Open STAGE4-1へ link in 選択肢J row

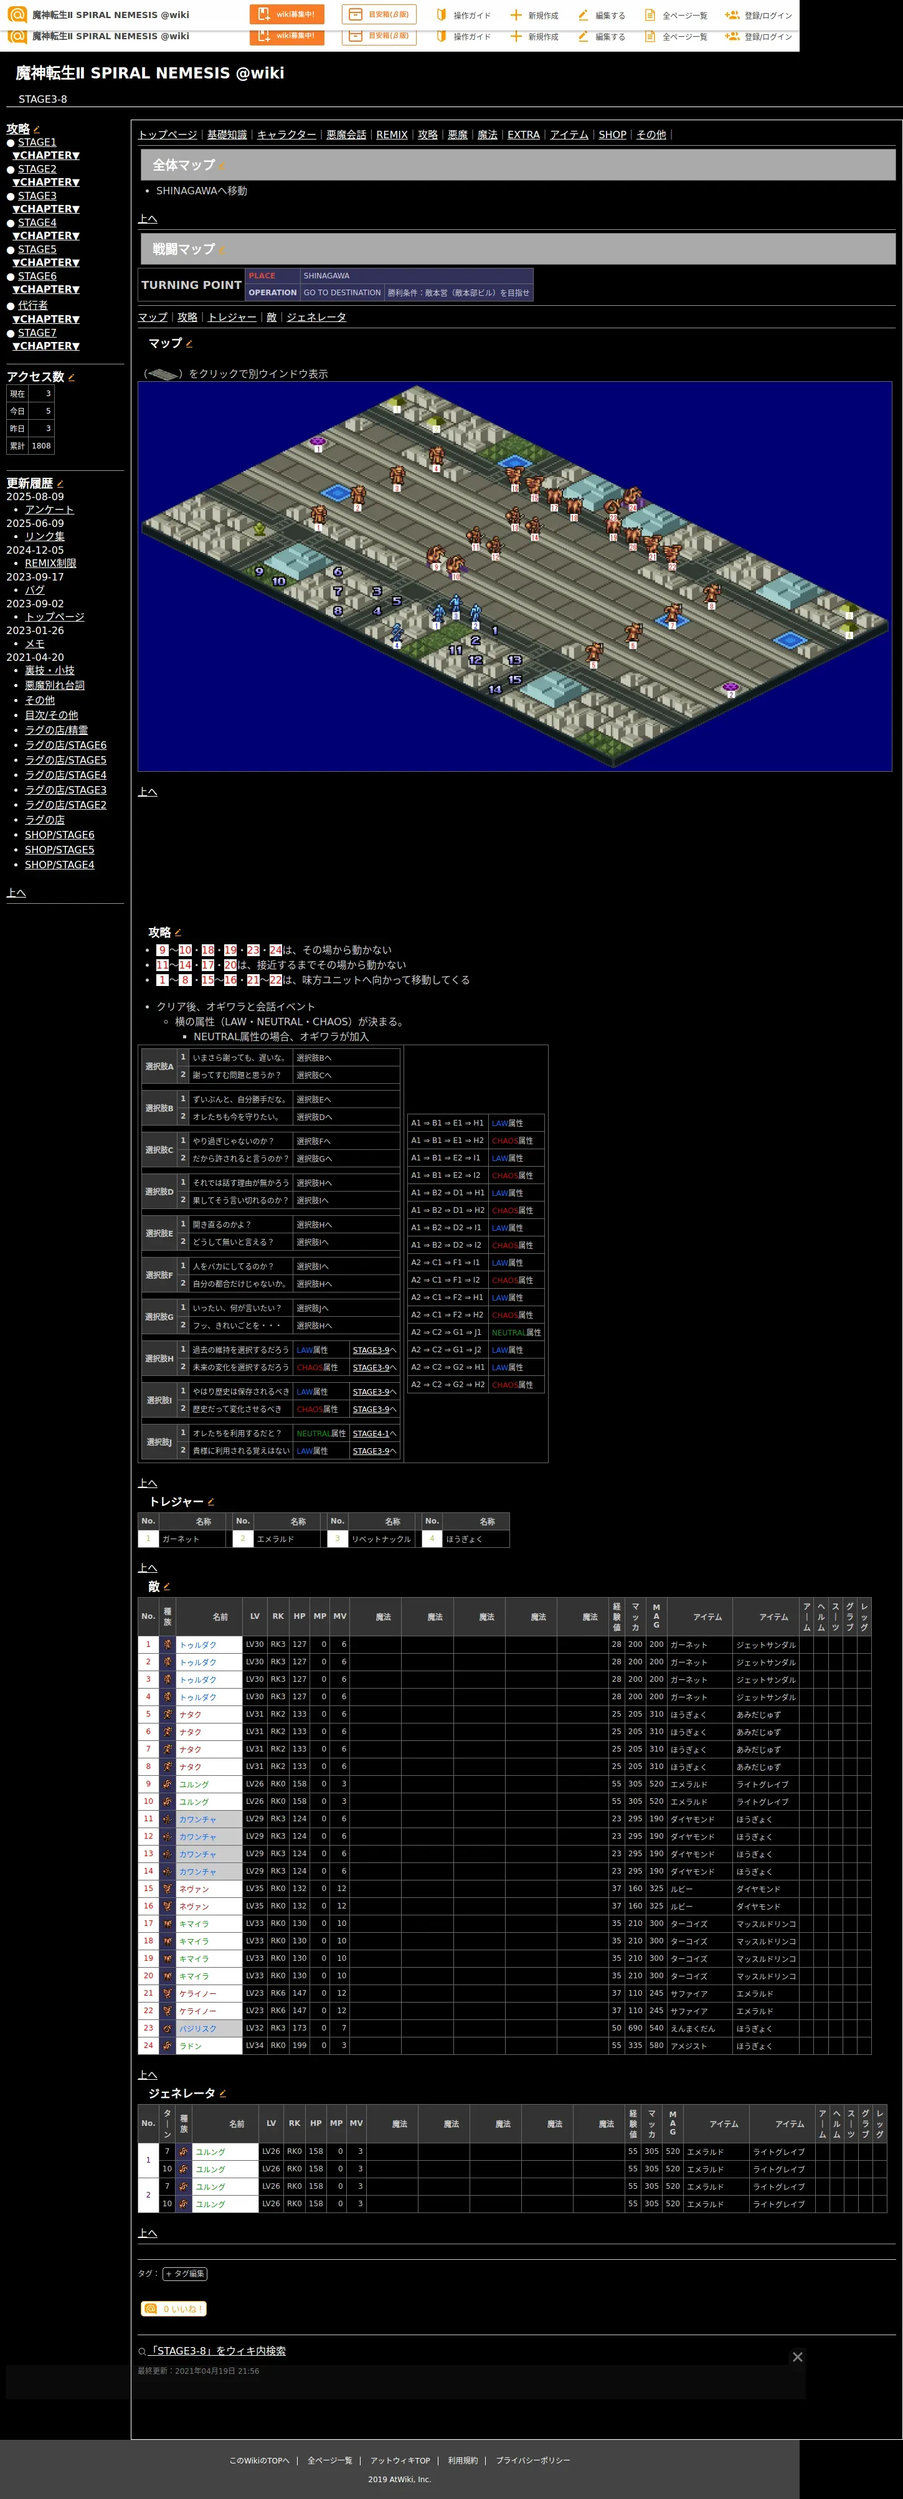click(374, 1434)
